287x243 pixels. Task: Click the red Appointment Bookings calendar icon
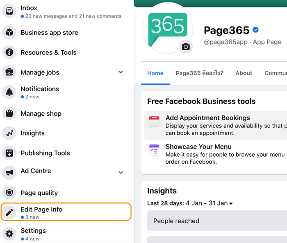click(x=154, y=121)
